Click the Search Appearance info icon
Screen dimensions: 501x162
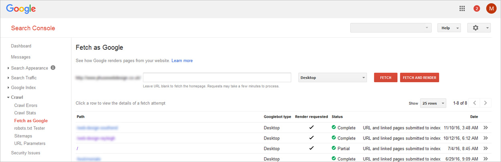point(53,68)
